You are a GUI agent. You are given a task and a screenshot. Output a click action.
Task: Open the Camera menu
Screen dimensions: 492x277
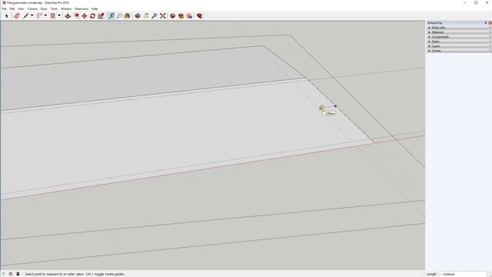coord(32,8)
